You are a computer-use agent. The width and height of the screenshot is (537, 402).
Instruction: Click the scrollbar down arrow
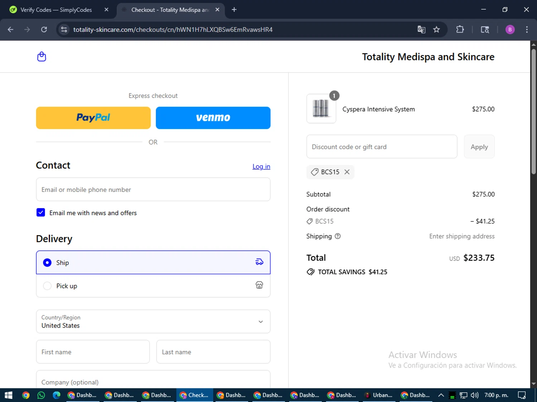(x=533, y=384)
